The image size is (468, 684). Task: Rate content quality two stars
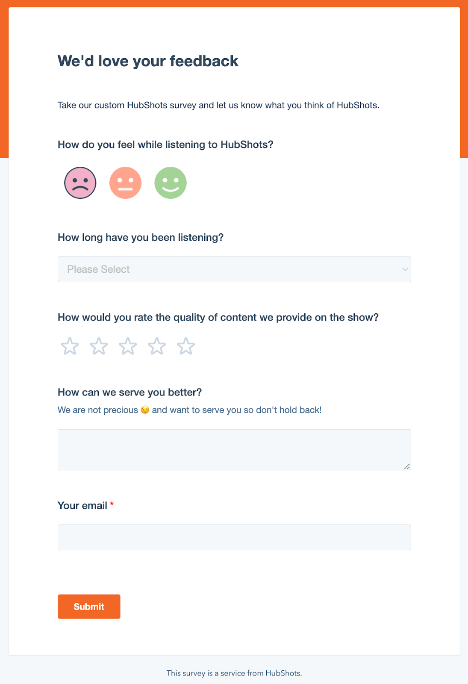(x=99, y=346)
